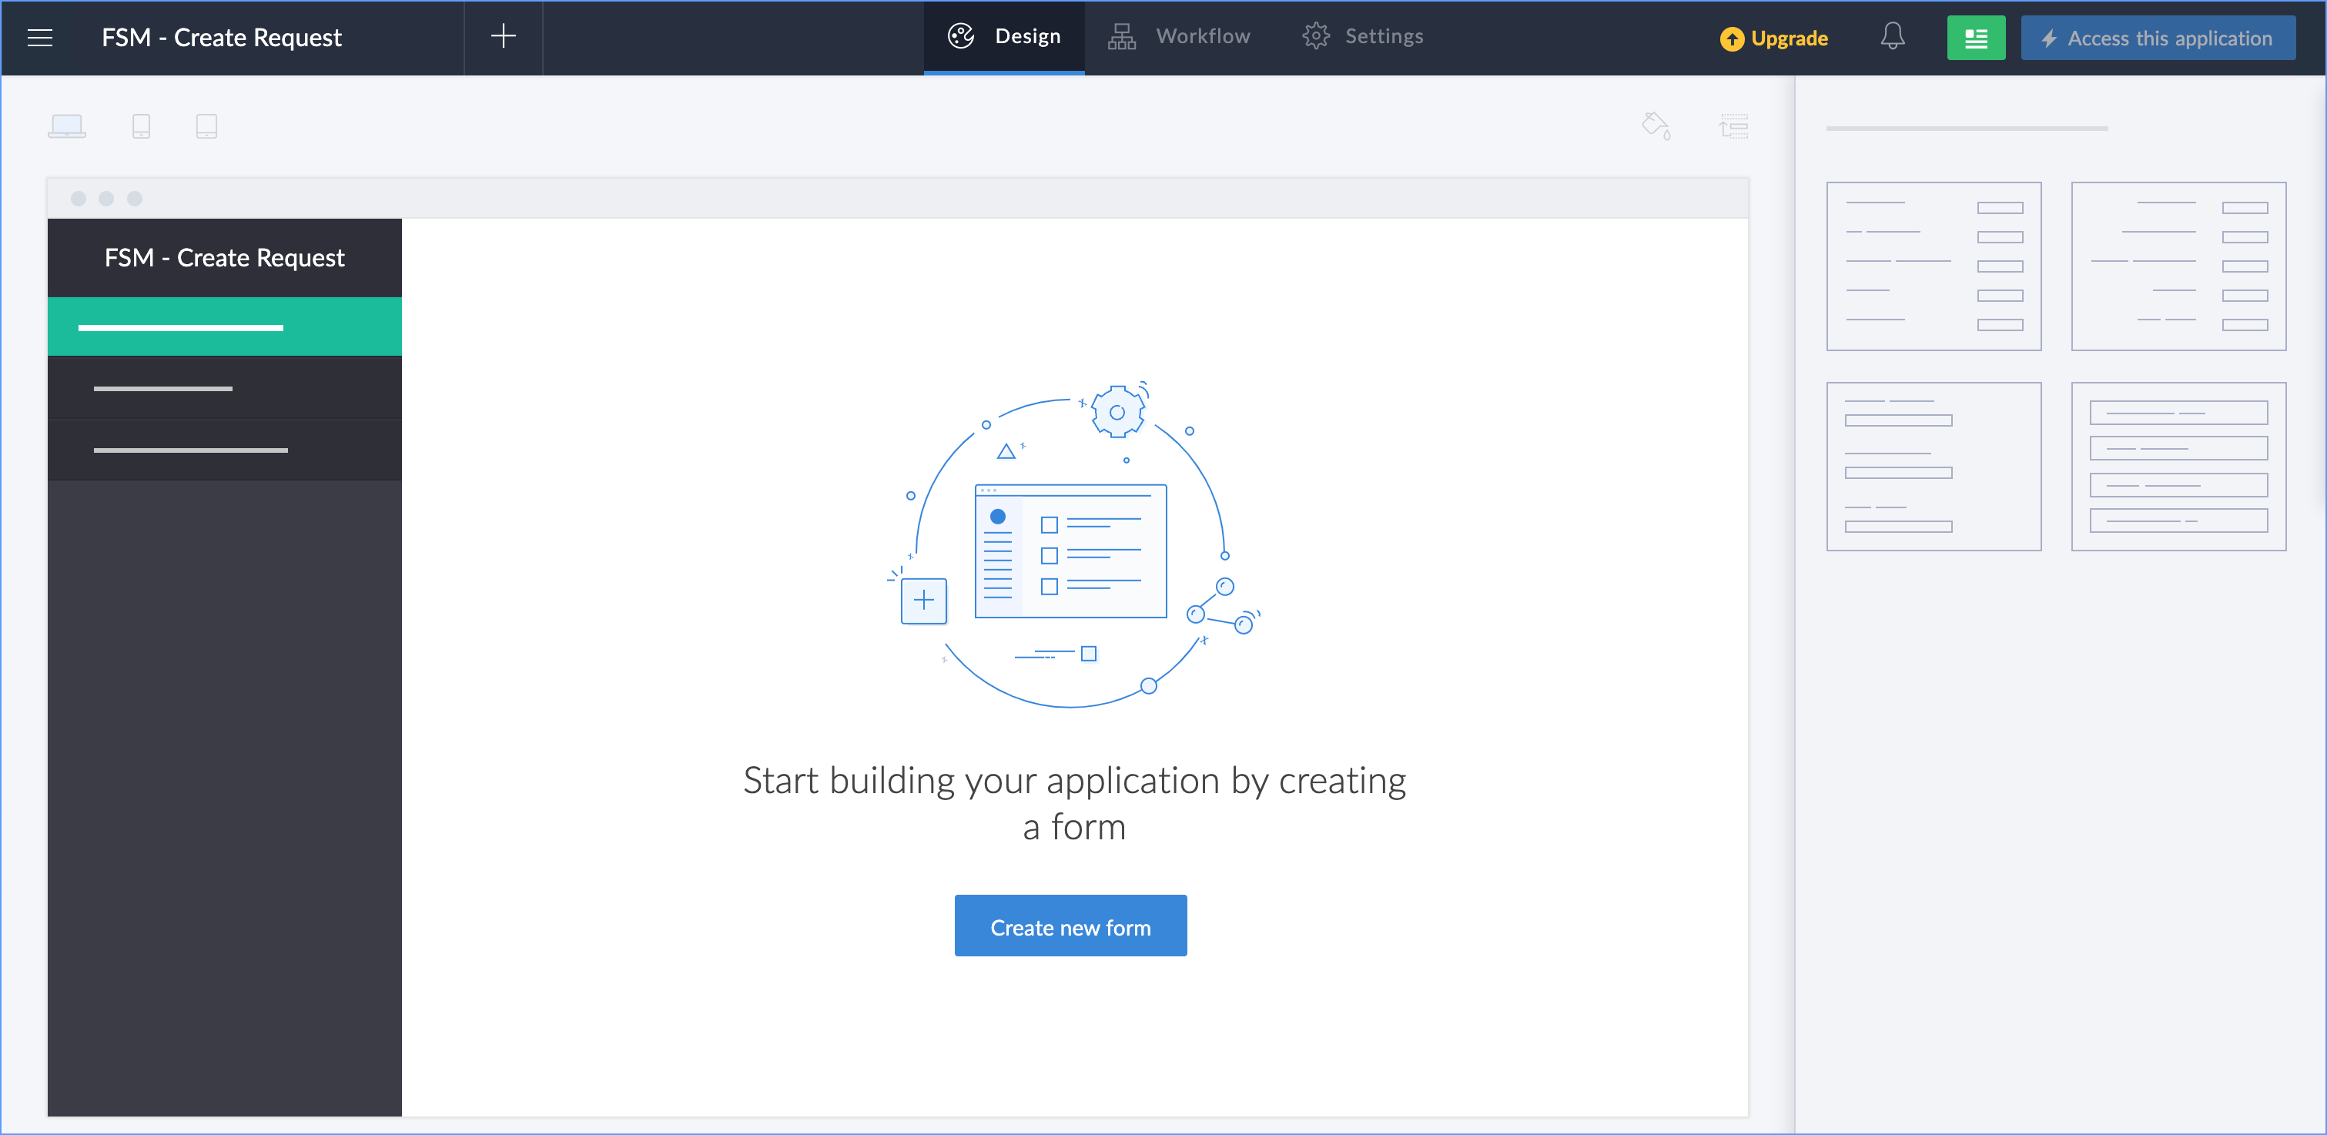Select the green highlighted sidebar menu item

point(224,327)
